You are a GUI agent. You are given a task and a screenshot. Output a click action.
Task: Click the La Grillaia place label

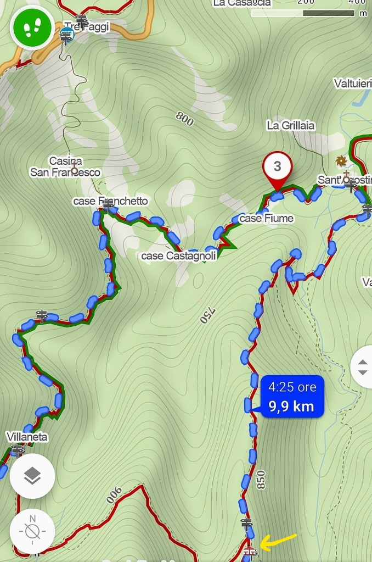coord(291,125)
